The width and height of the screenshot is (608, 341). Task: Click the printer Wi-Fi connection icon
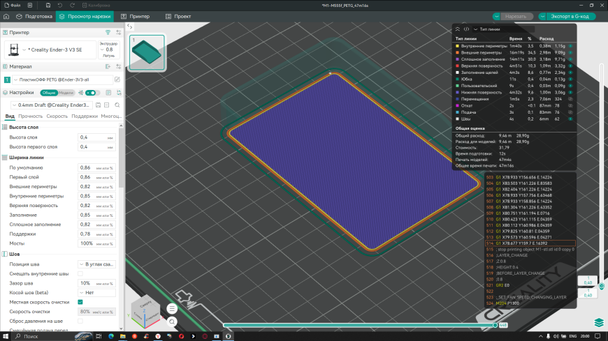[x=108, y=33]
